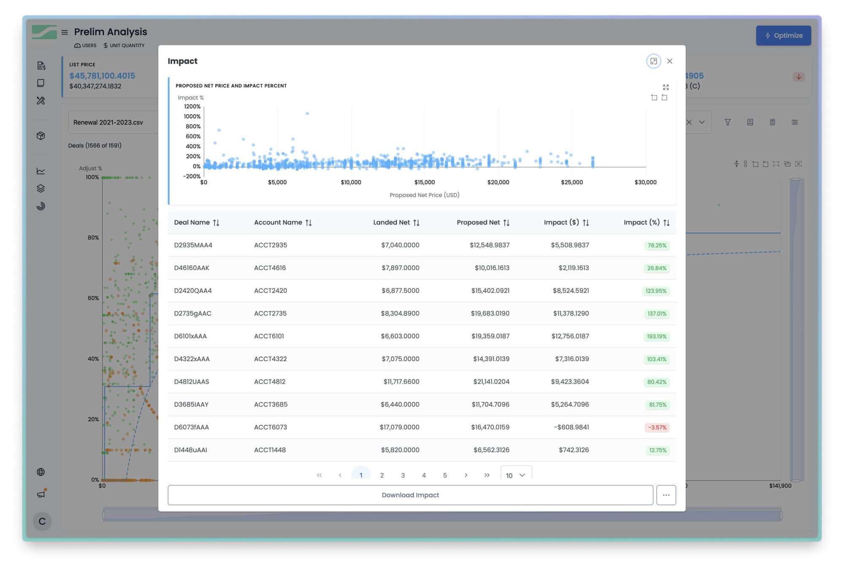Viewport: 844px width, 571px height.
Task: Jump to first page arrow
Action: point(319,475)
